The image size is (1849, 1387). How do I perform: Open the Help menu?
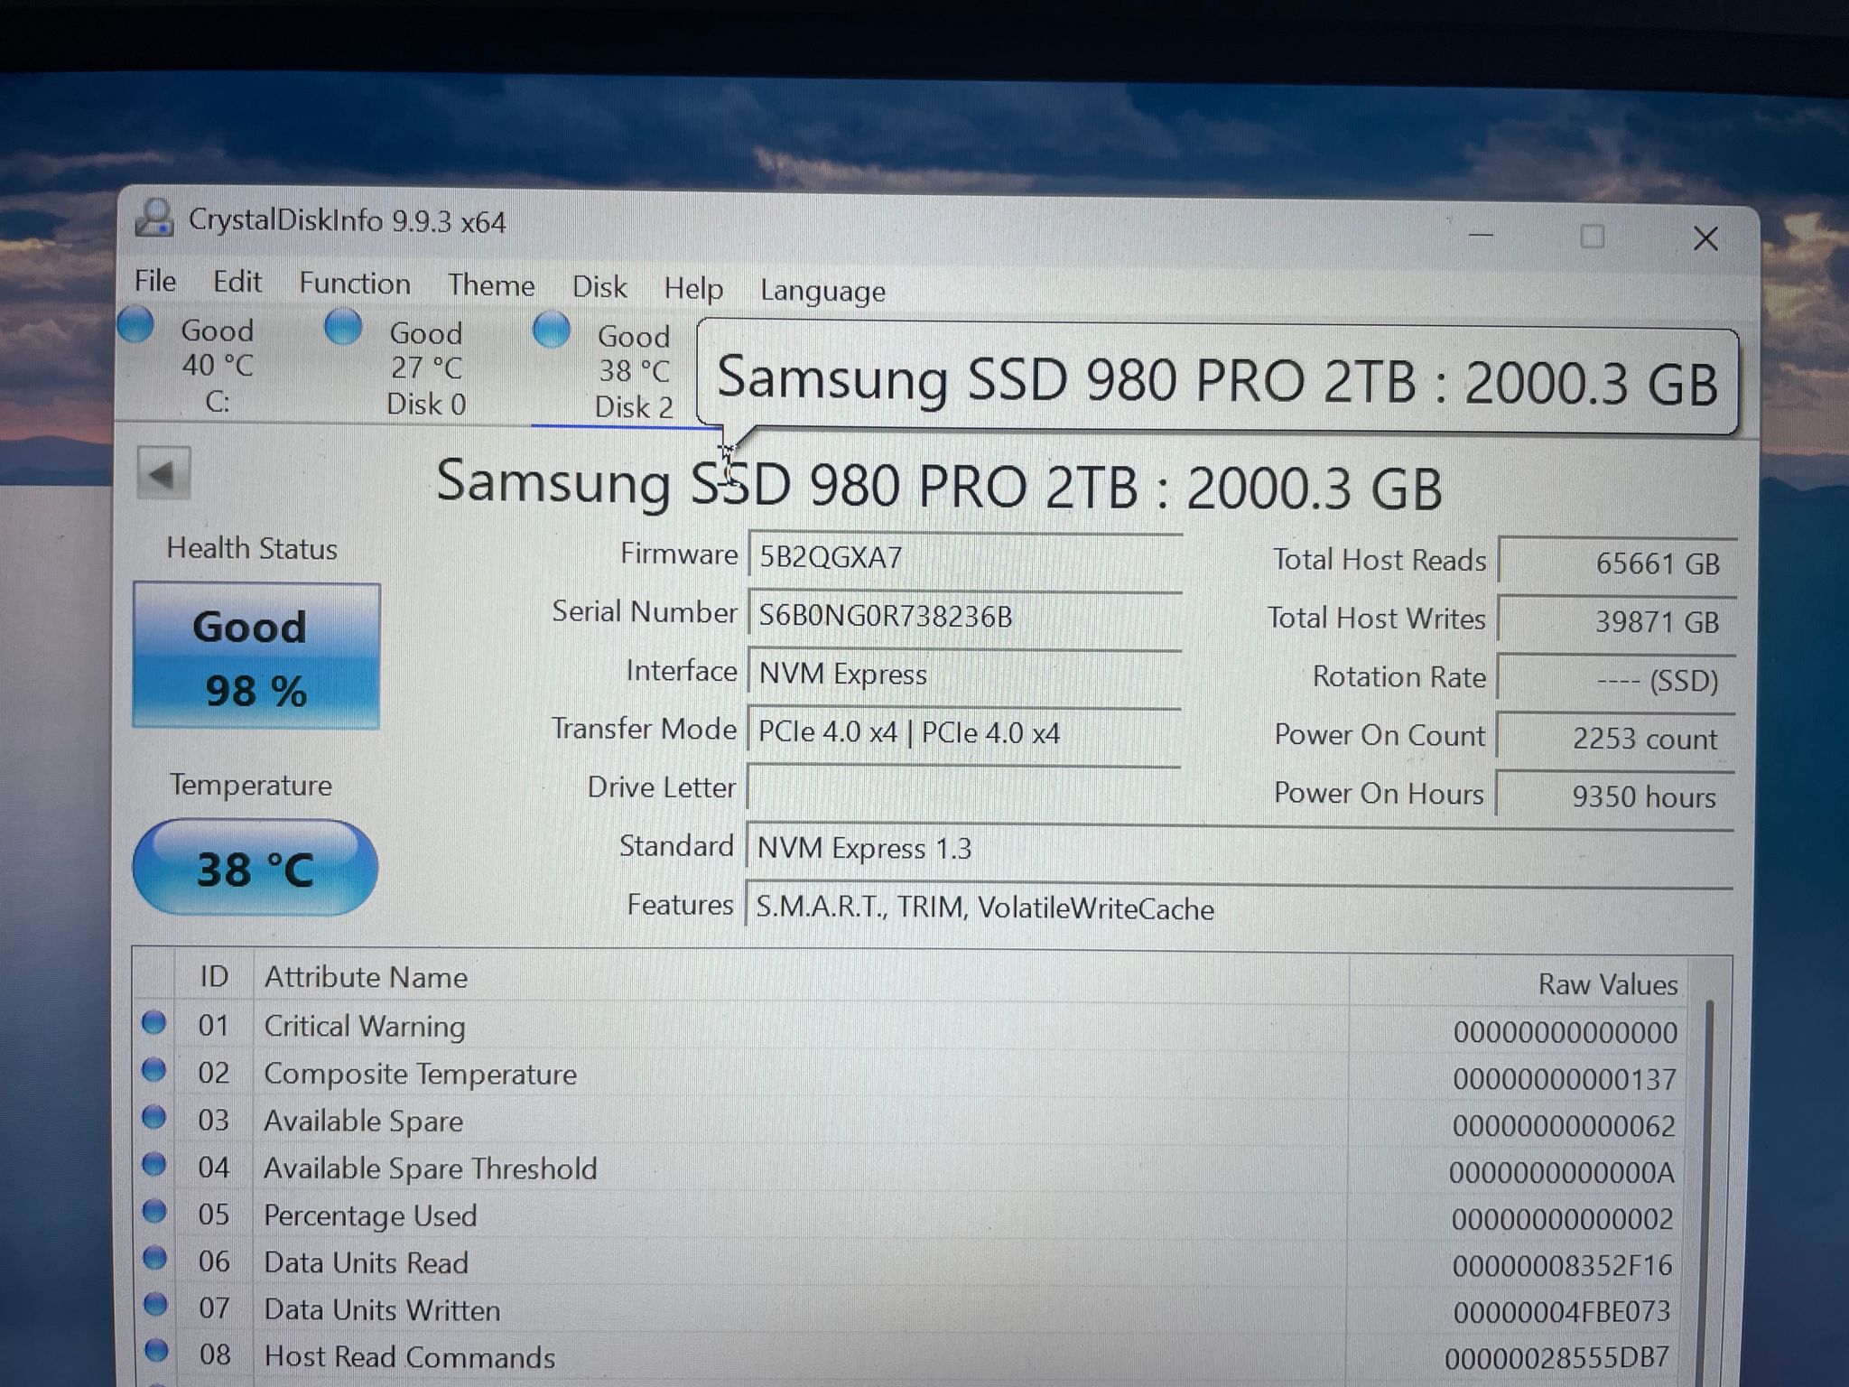(693, 289)
